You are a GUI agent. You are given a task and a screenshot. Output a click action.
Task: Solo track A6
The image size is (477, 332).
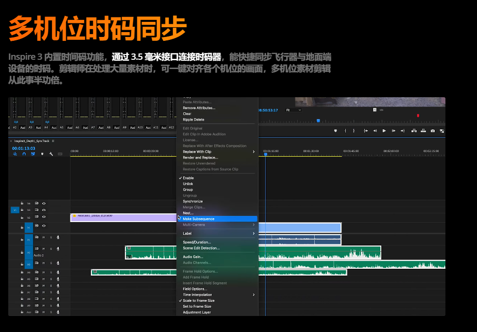[51, 286]
